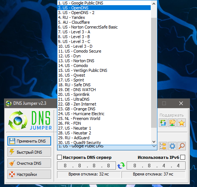Click the Очистка DNS button
Viewport: 197px width, 187px height.
coord(29,163)
